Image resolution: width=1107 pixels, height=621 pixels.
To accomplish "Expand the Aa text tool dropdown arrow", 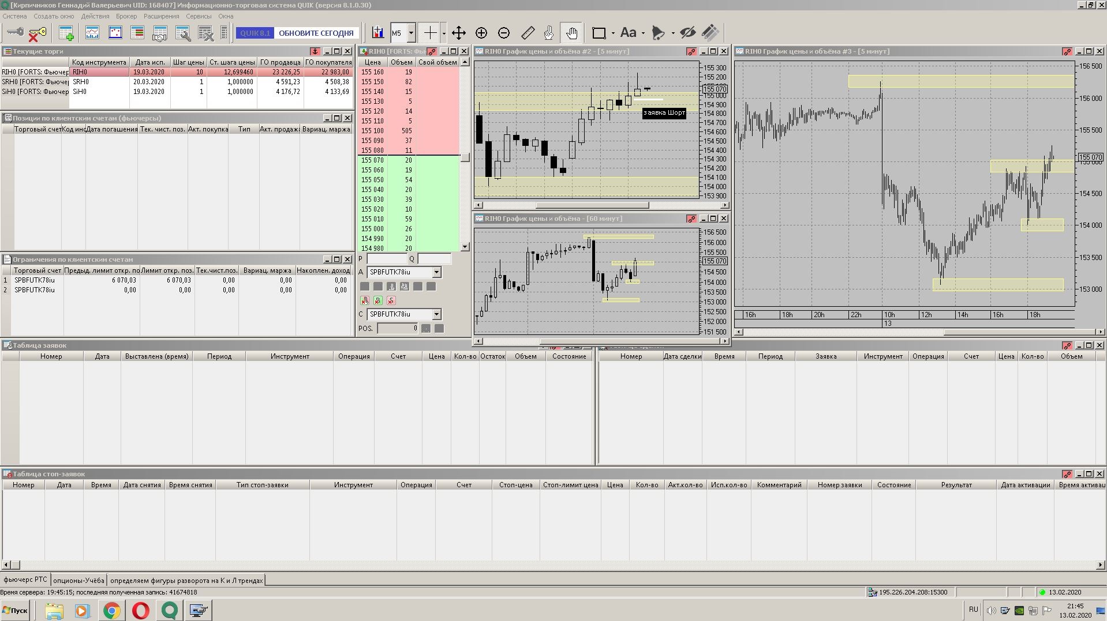I will click(643, 33).
